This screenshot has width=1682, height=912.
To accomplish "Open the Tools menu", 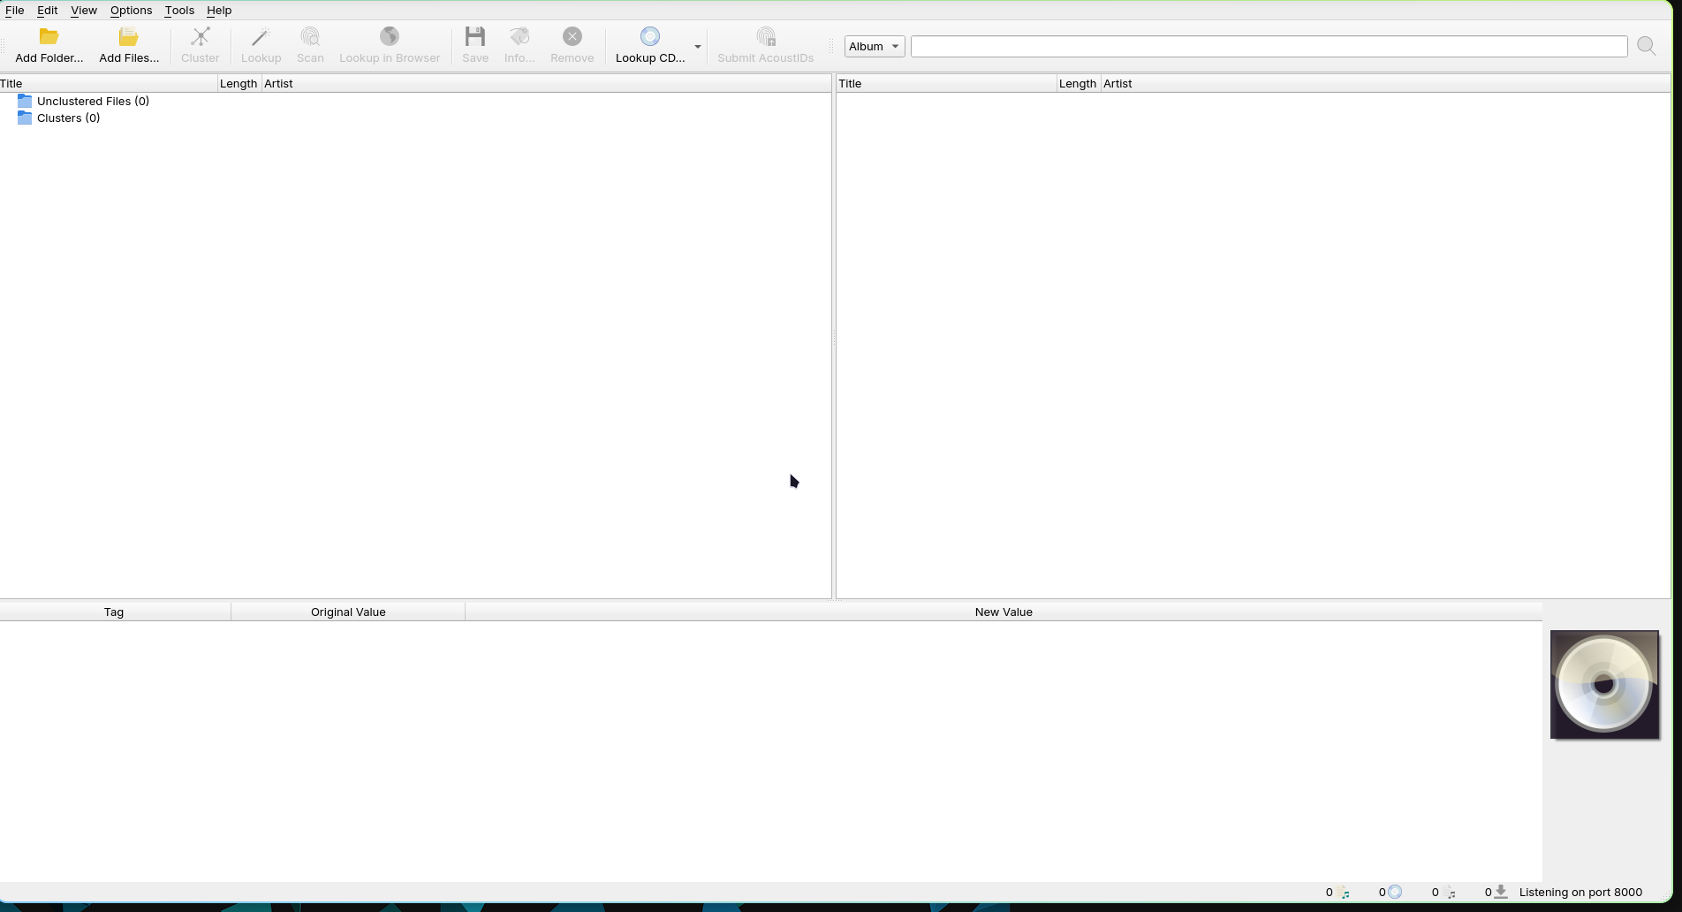I will click(x=179, y=11).
